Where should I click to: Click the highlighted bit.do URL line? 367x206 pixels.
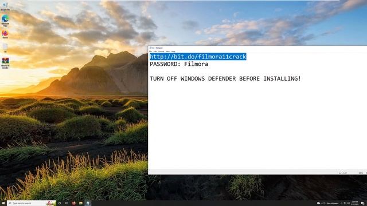point(198,57)
